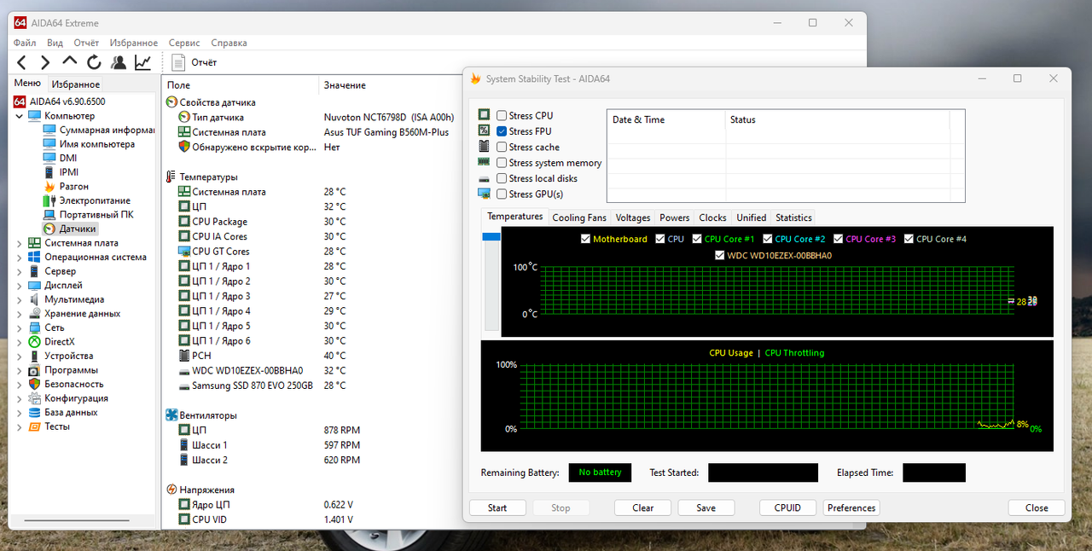Uncheck Stress FPU option
This screenshot has height=551, width=1092.
point(502,131)
